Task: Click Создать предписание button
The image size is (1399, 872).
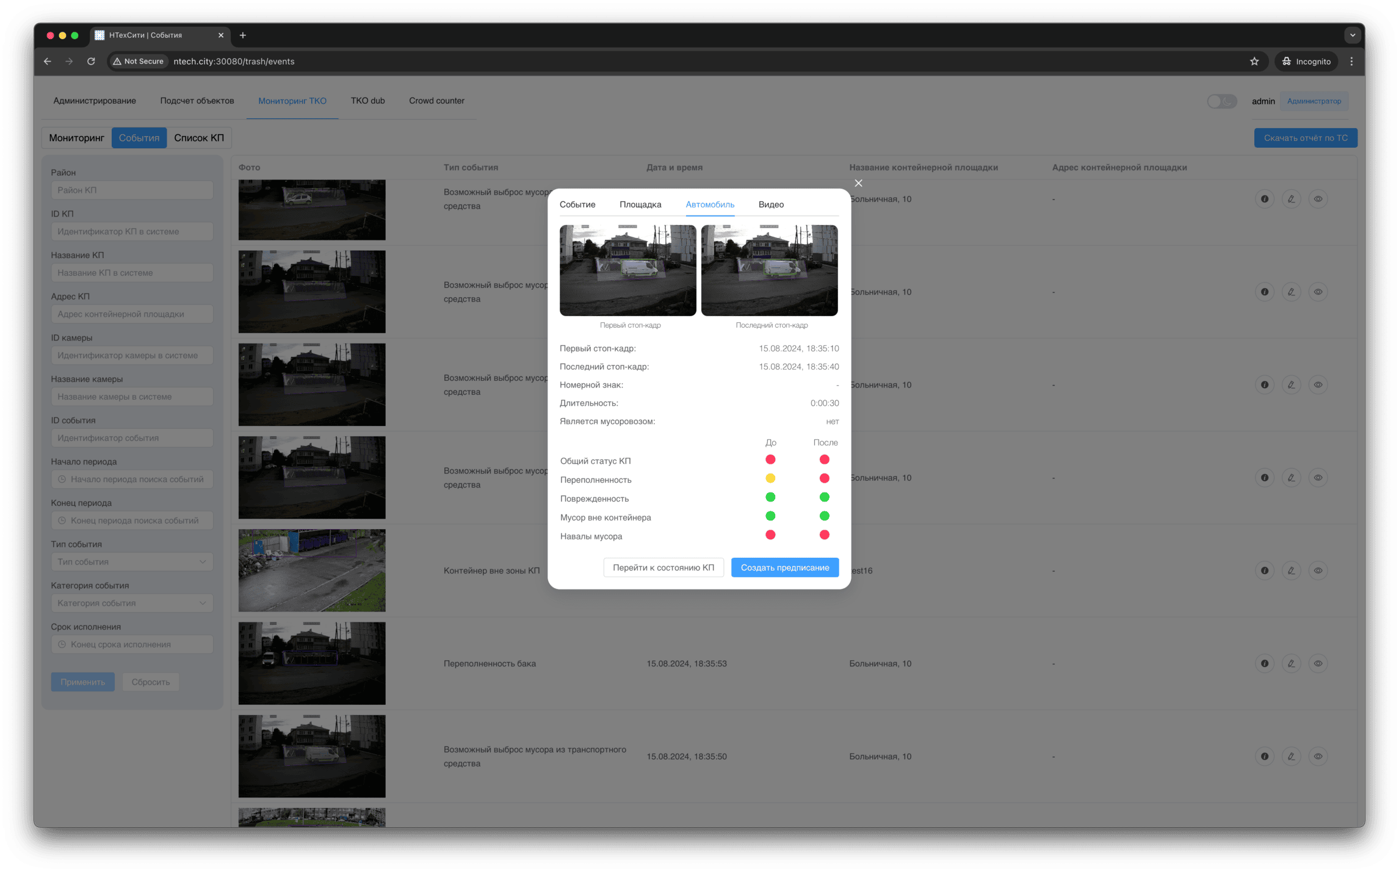Action: pos(784,568)
